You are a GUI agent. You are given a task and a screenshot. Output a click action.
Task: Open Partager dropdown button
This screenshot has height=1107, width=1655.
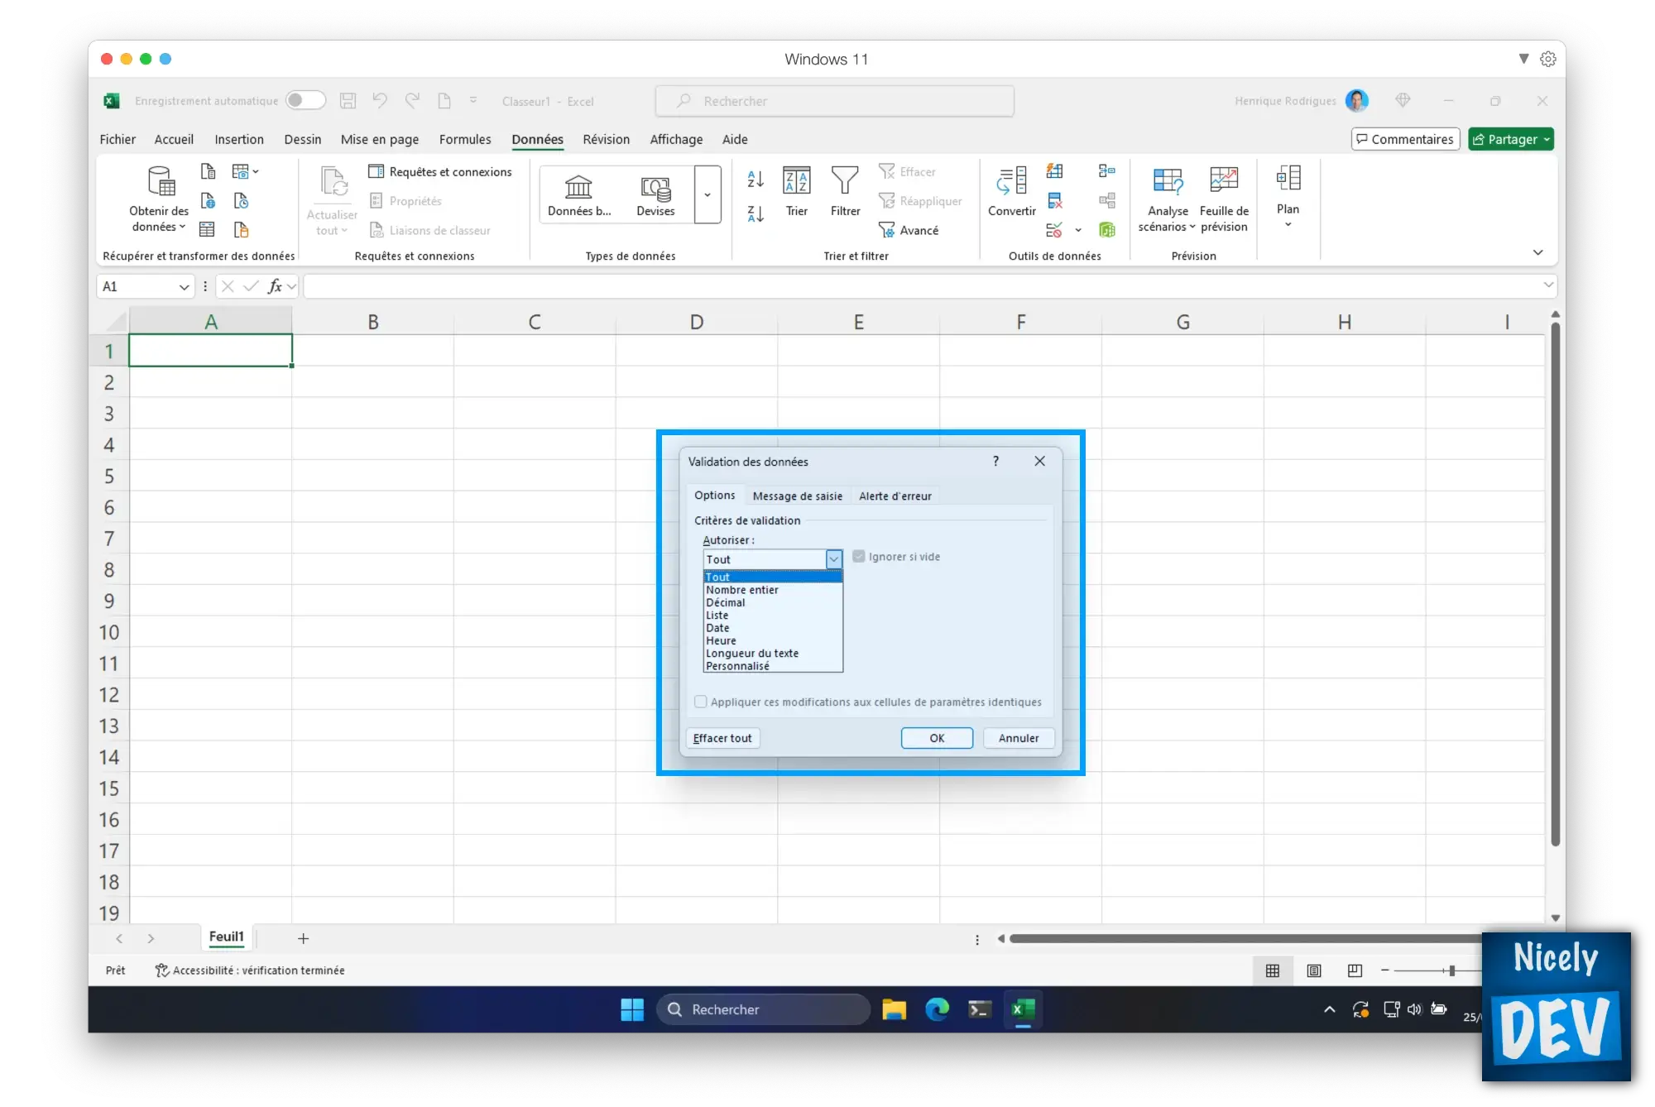coord(1510,139)
